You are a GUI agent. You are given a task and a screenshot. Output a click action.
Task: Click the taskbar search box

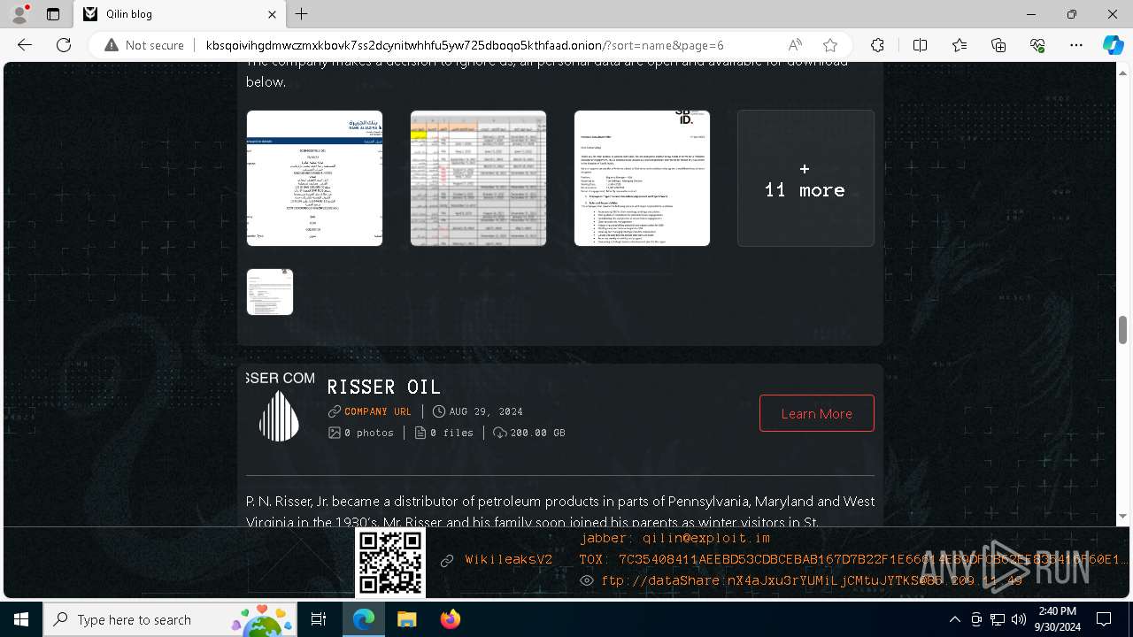tap(172, 619)
